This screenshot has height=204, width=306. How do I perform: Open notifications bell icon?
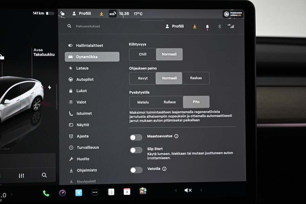click(x=207, y=27)
